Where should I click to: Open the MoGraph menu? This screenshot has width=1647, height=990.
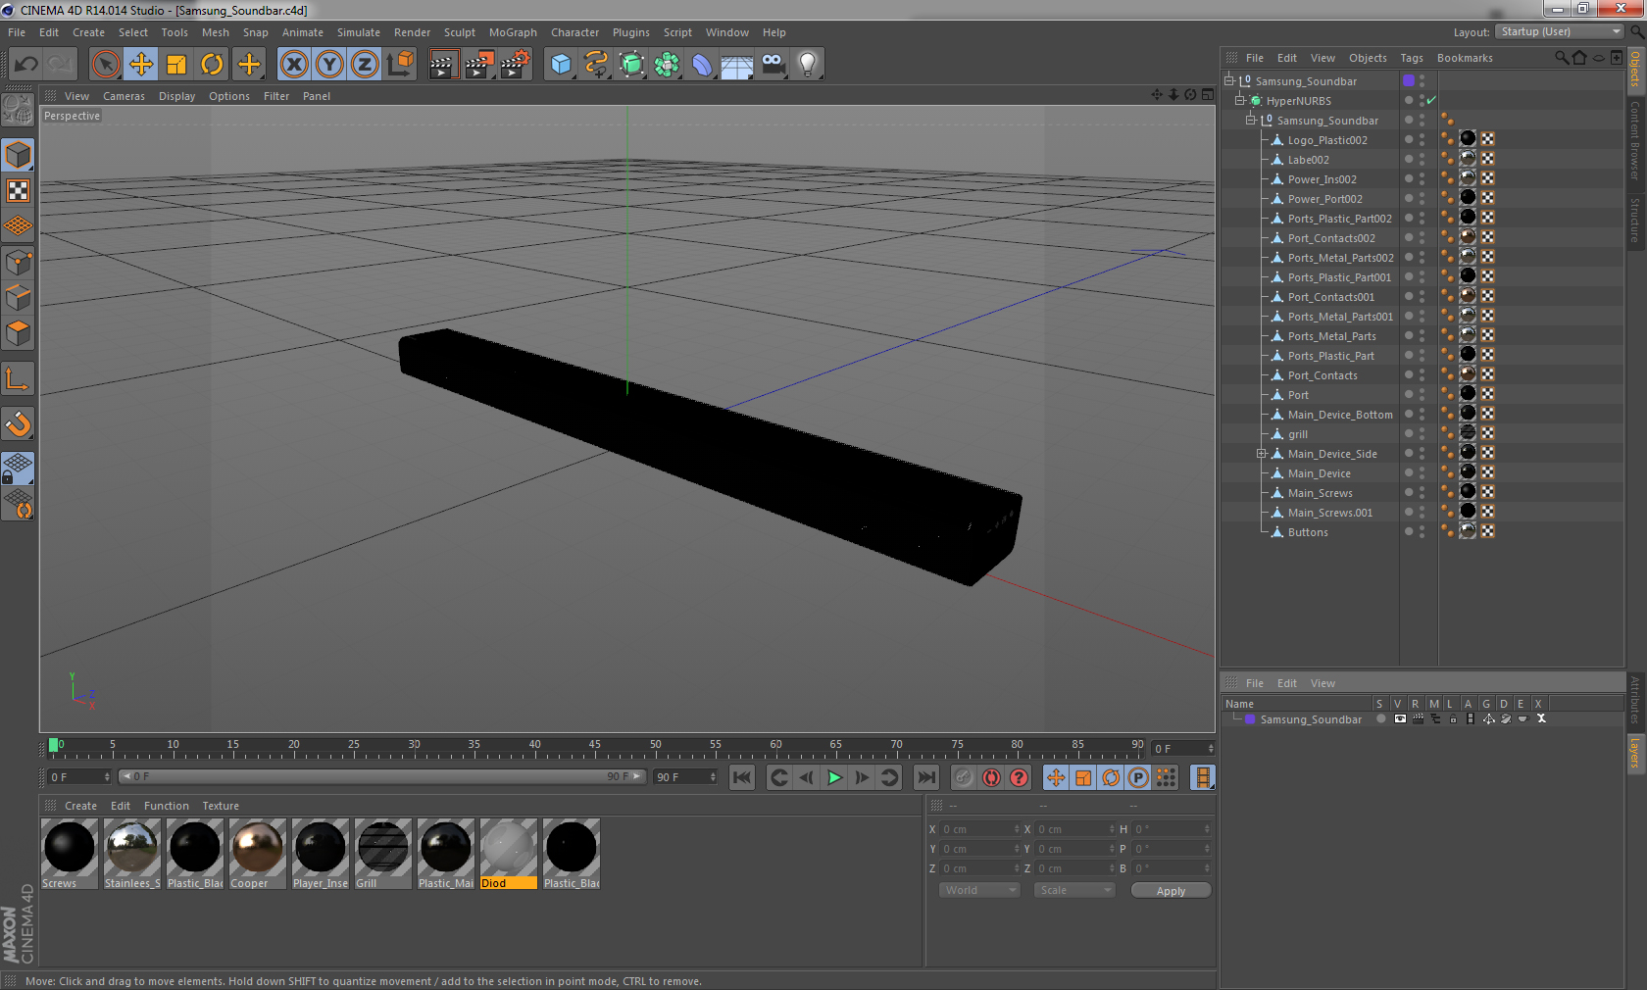coord(513,32)
